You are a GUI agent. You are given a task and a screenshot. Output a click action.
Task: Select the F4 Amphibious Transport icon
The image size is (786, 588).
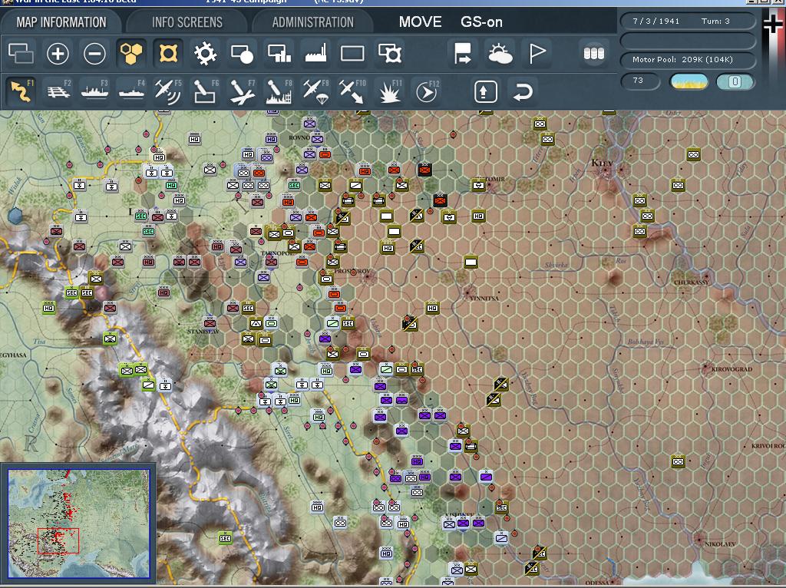click(x=131, y=91)
